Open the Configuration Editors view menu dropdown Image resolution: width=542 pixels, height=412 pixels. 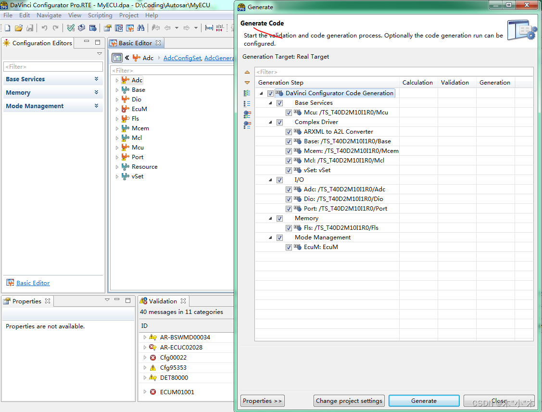[100, 53]
